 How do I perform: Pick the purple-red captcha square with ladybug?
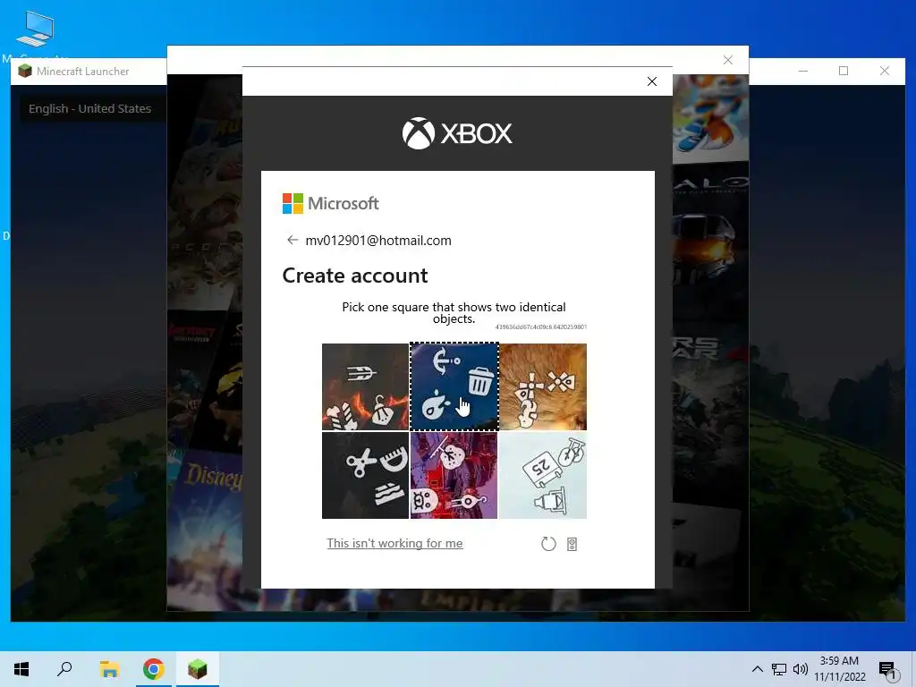tap(454, 476)
